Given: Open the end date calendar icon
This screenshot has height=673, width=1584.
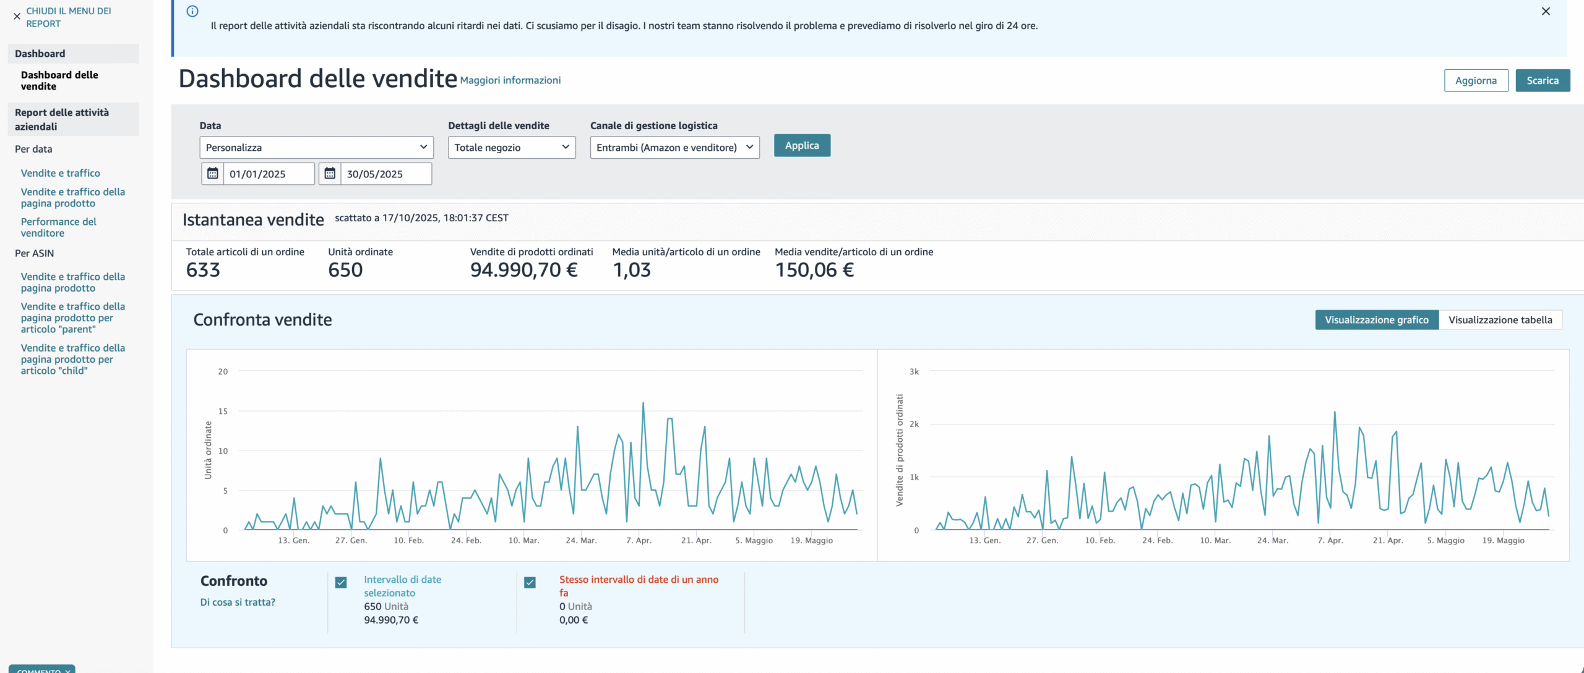Looking at the screenshot, I should (330, 174).
